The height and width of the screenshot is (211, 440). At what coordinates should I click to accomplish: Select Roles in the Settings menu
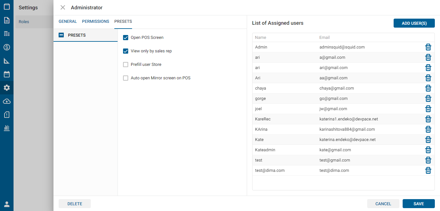coord(24,22)
